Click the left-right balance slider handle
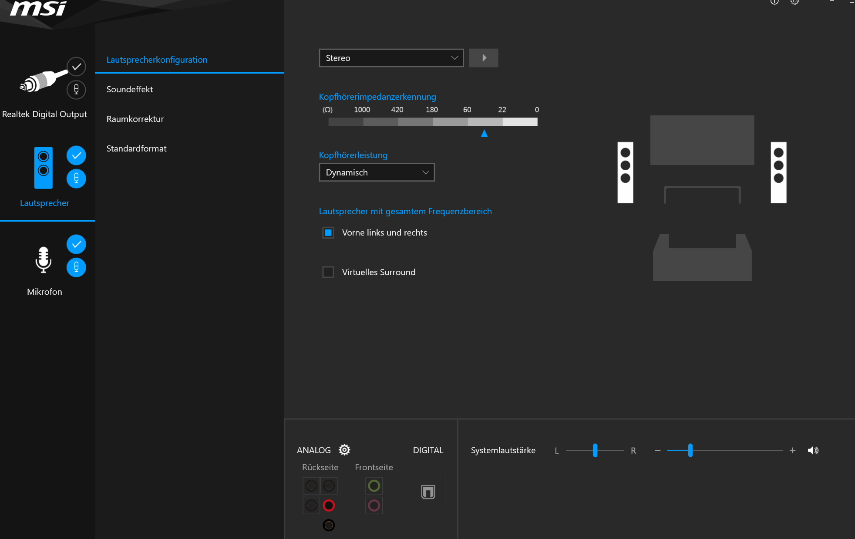 click(x=595, y=450)
